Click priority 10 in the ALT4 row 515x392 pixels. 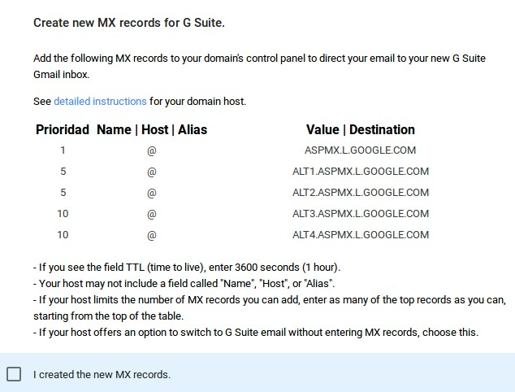coord(63,235)
